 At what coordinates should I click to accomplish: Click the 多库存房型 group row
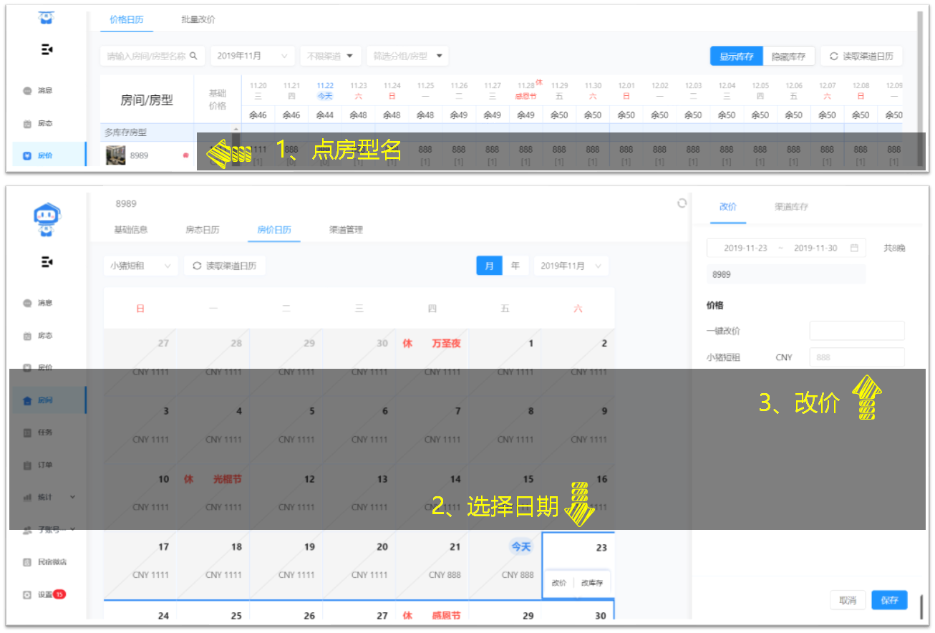[147, 132]
